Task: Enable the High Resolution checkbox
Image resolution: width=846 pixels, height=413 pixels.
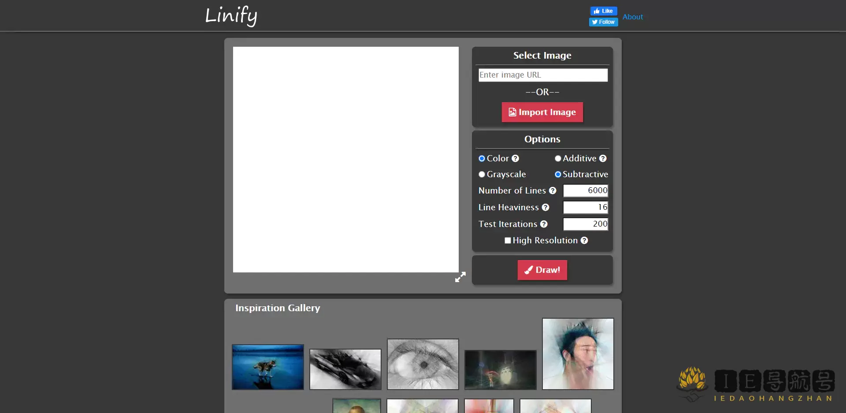Action: (507, 240)
